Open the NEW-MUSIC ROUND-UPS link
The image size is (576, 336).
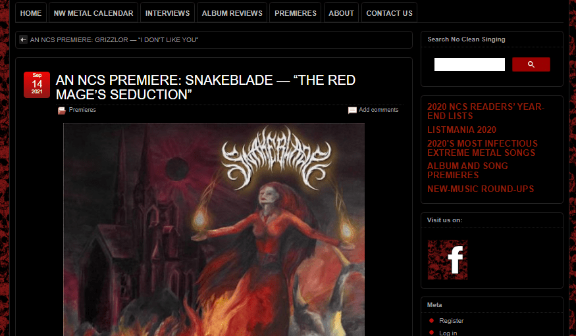pyautogui.click(x=481, y=189)
